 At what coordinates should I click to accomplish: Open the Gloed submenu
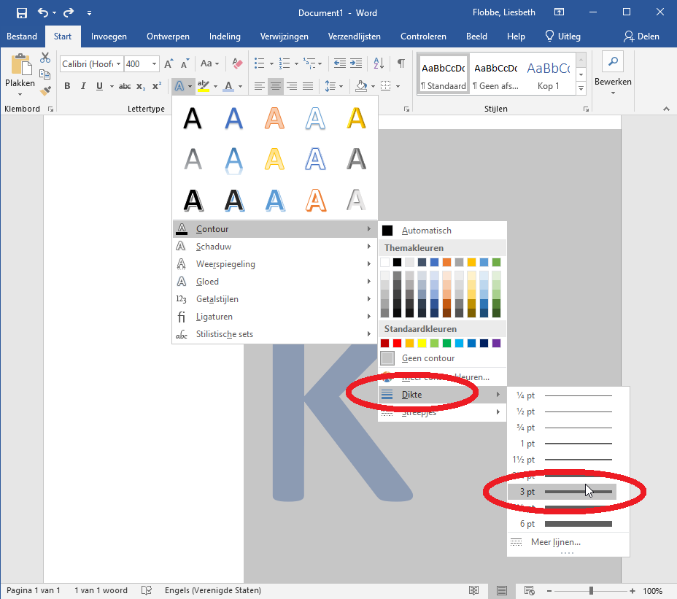(274, 282)
